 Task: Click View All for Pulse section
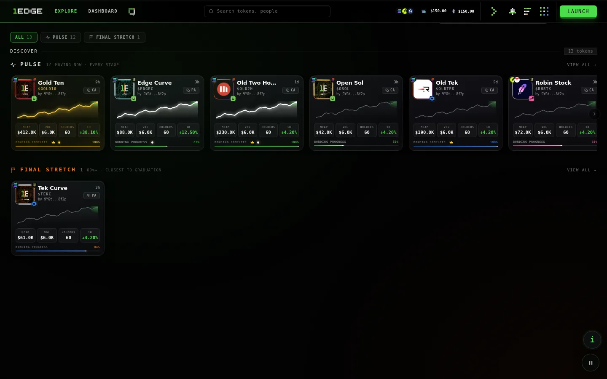click(x=582, y=65)
